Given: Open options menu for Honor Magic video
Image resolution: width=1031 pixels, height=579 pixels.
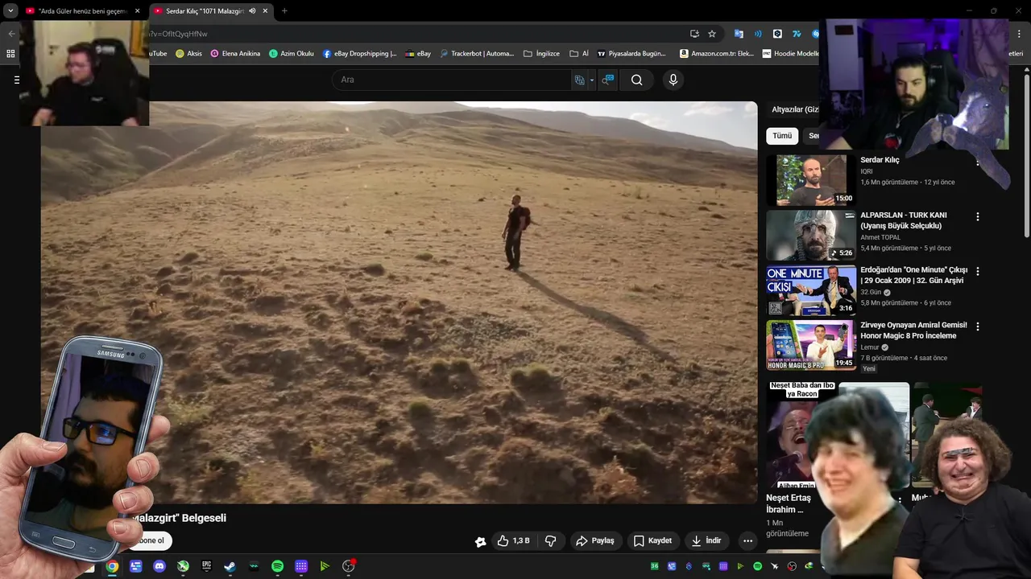Looking at the screenshot, I should click(x=978, y=326).
